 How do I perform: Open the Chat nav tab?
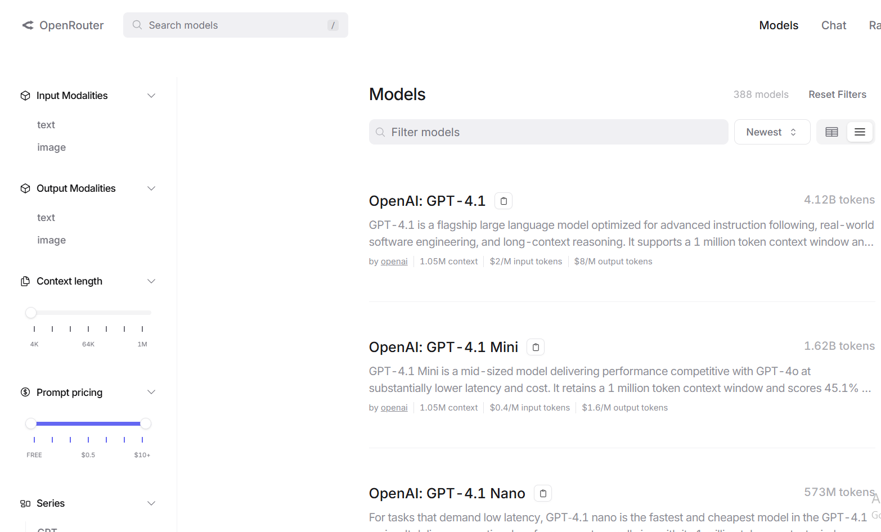click(834, 25)
